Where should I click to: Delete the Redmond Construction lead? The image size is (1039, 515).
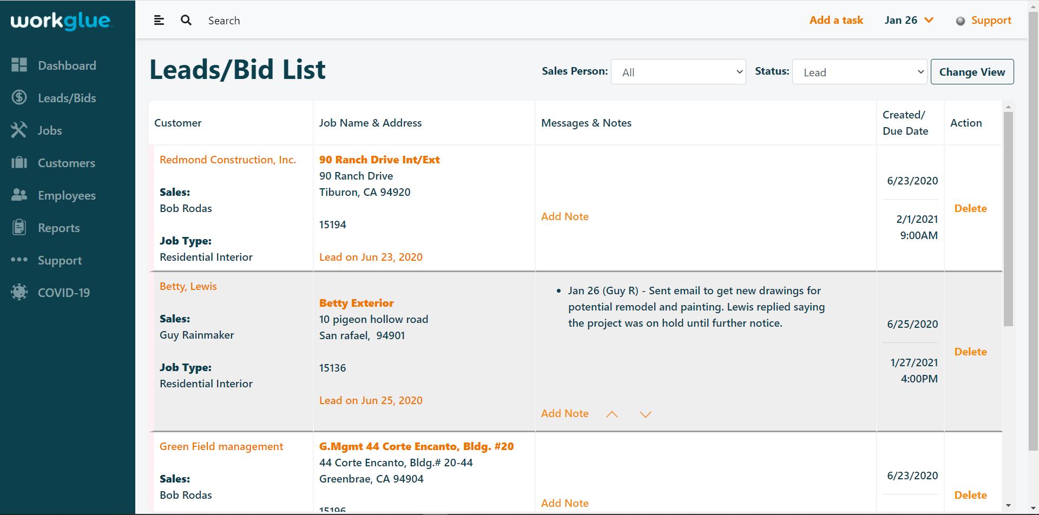point(970,208)
